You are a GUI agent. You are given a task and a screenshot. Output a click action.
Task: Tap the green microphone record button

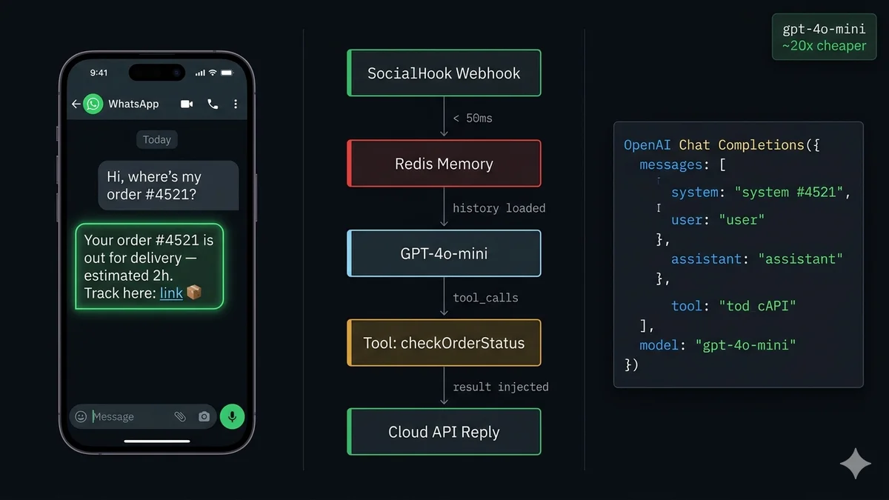232,416
